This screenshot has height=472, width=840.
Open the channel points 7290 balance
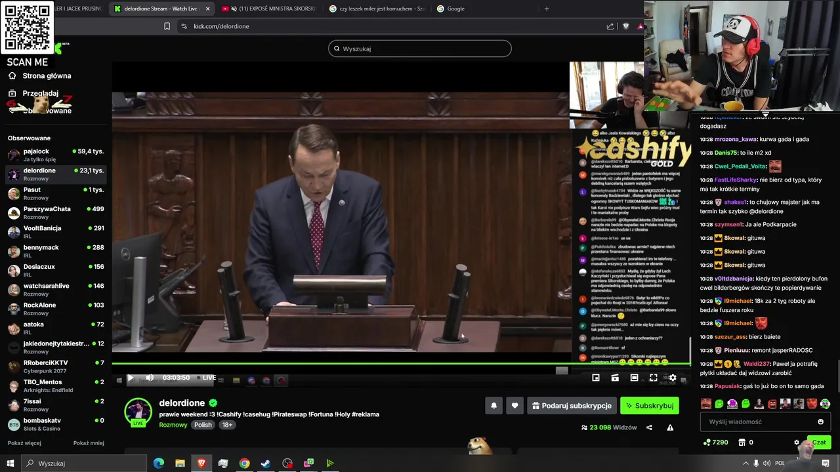pyautogui.click(x=715, y=442)
